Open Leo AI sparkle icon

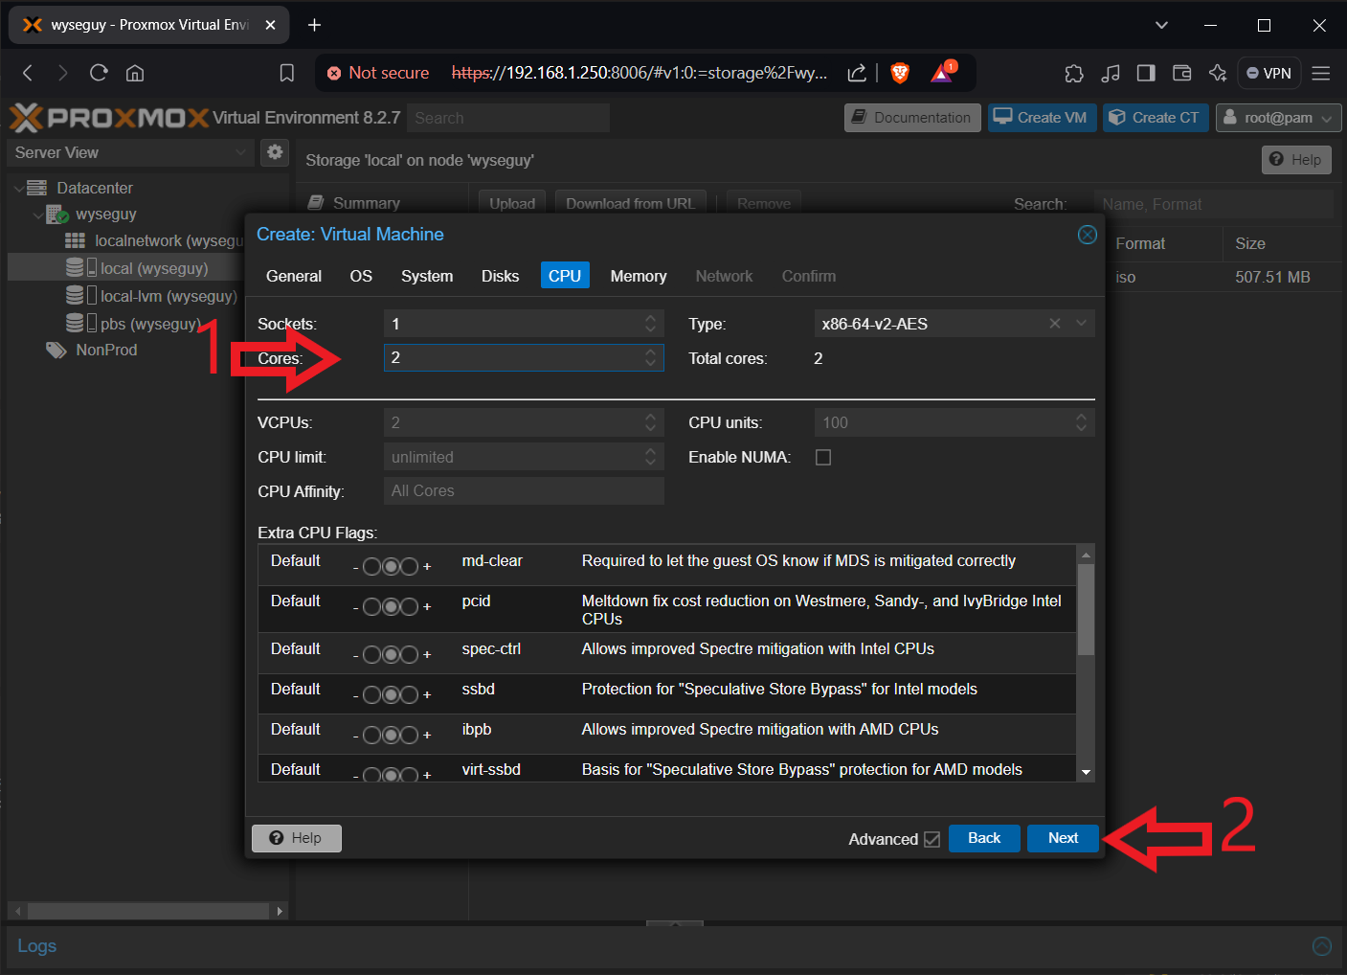pyautogui.click(x=1218, y=73)
